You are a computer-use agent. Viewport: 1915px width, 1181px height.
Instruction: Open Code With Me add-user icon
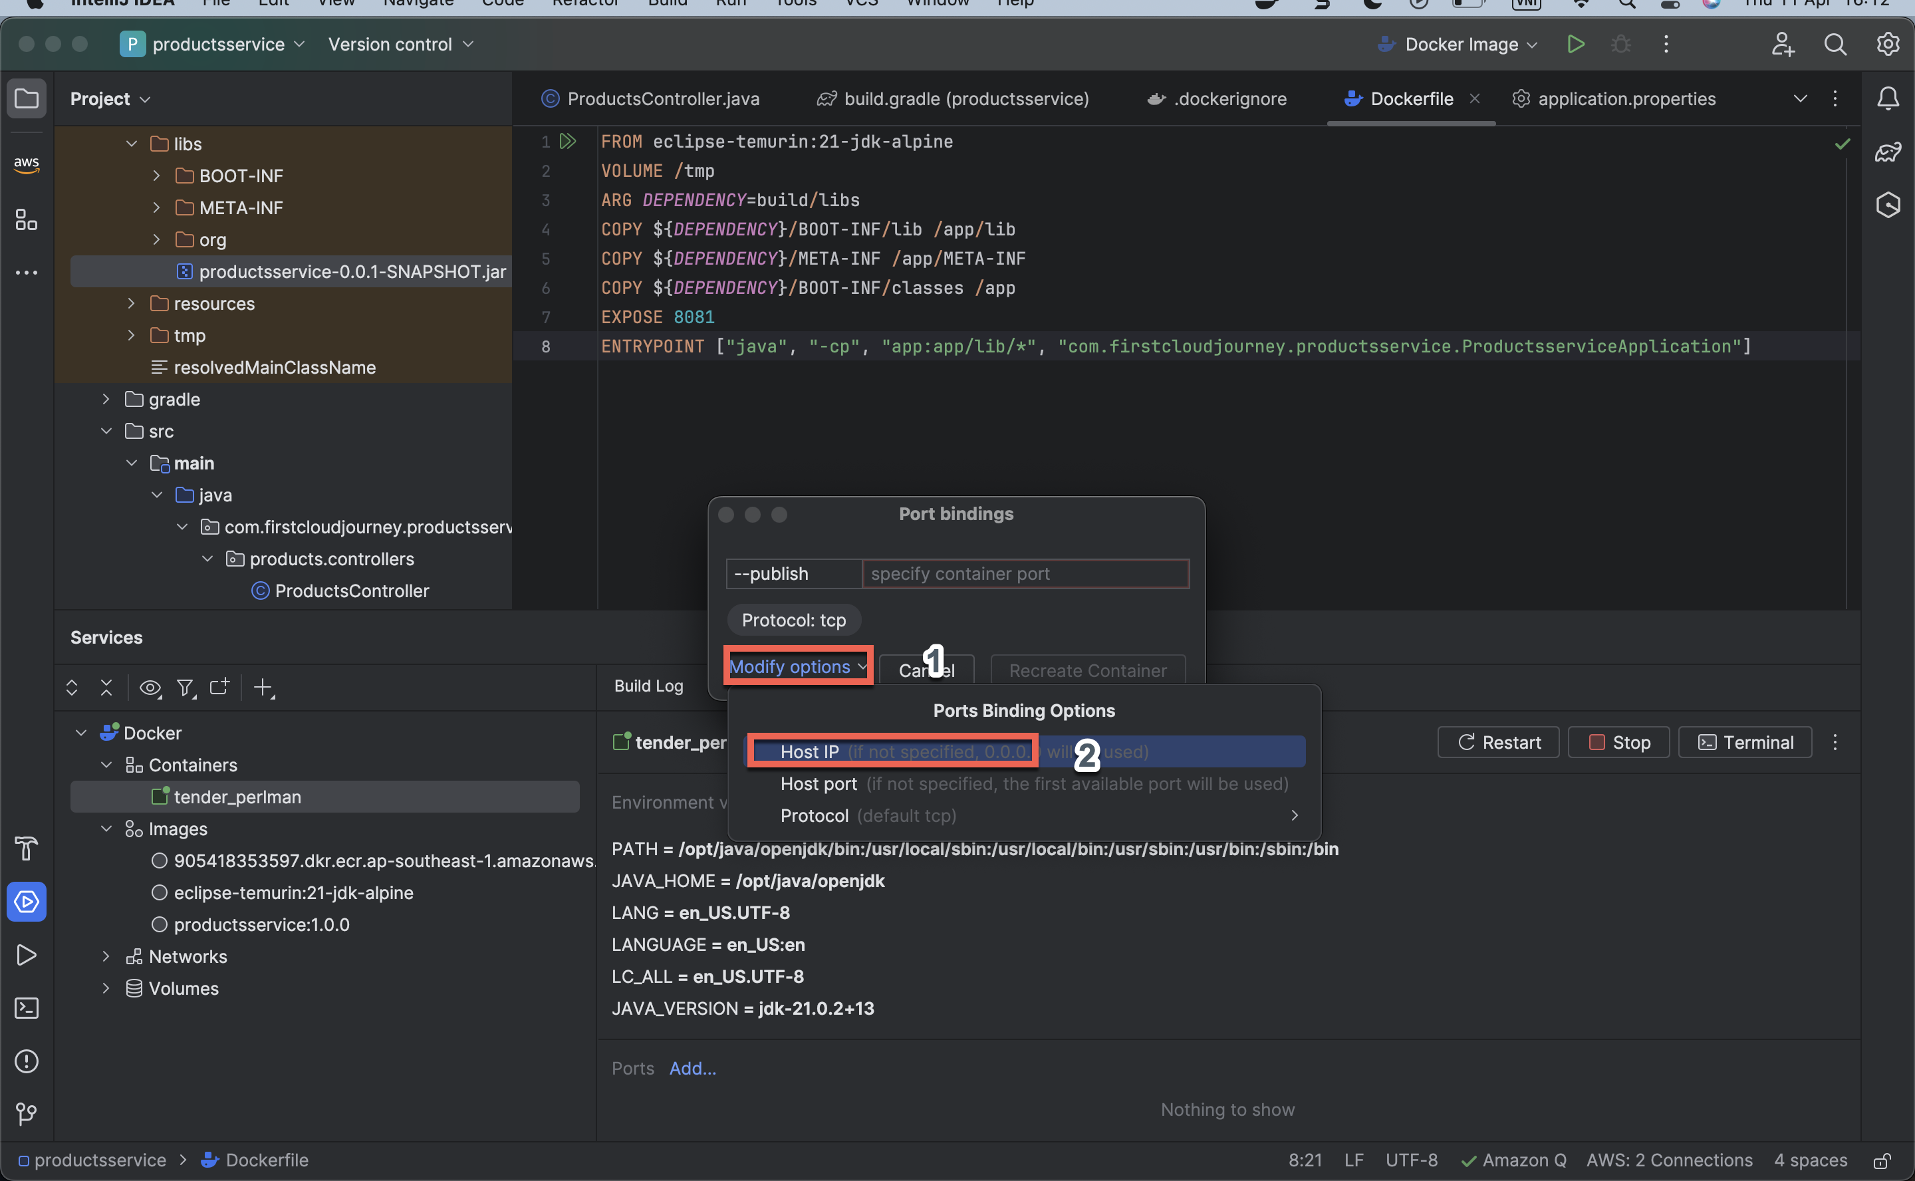1783,45
